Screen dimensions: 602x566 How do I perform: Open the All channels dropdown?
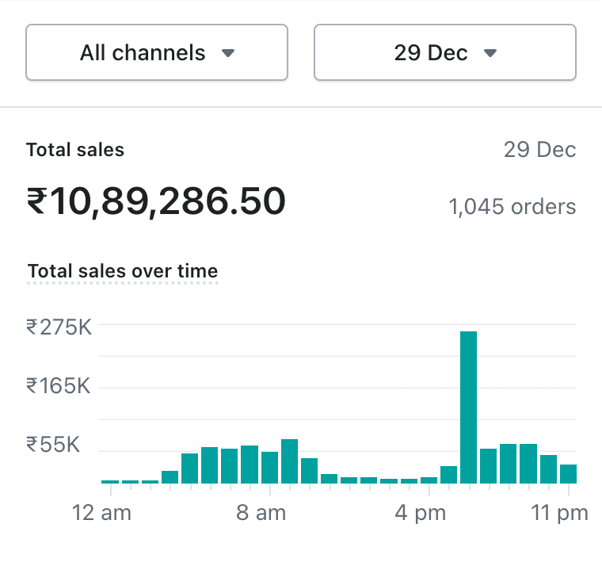[157, 53]
